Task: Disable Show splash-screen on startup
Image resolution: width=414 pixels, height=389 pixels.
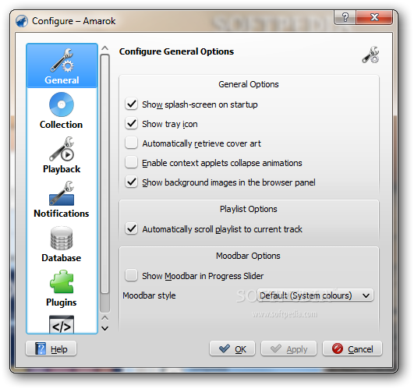Action: (x=131, y=104)
